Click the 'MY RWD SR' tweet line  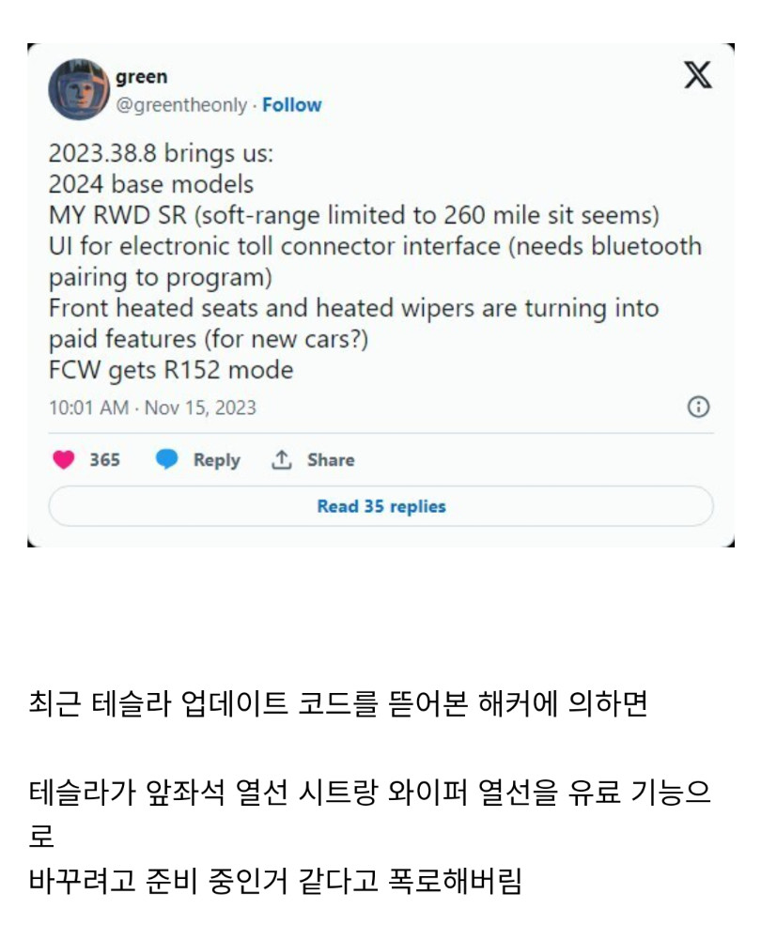pyautogui.click(x=354, y=215)
